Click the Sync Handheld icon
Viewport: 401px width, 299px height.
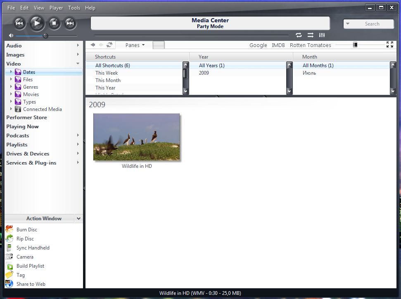(x=9, y=247)
